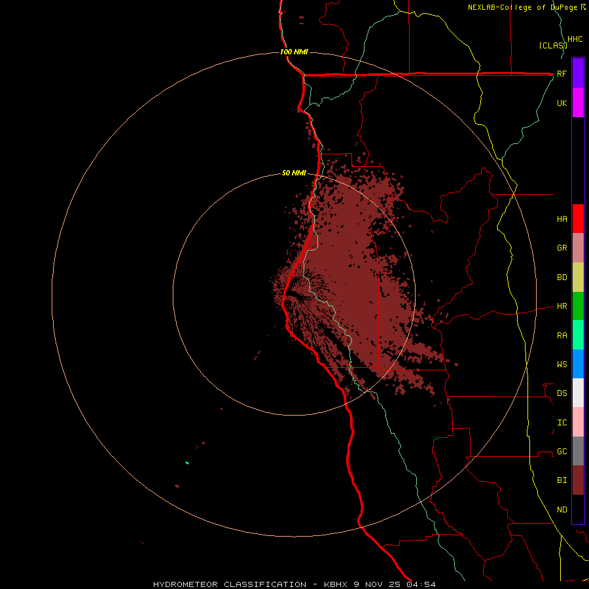589x589 pixels.
Task: Click the 9 NOV 25 date text
Action: tap(378, 584)
